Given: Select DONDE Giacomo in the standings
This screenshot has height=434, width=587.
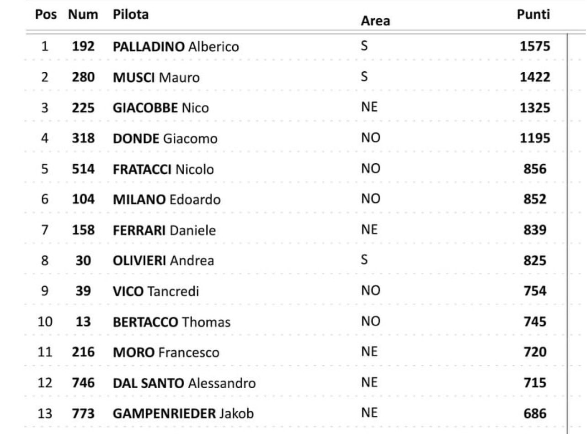Looking at the screenshot, I should (x=165, y=139).
